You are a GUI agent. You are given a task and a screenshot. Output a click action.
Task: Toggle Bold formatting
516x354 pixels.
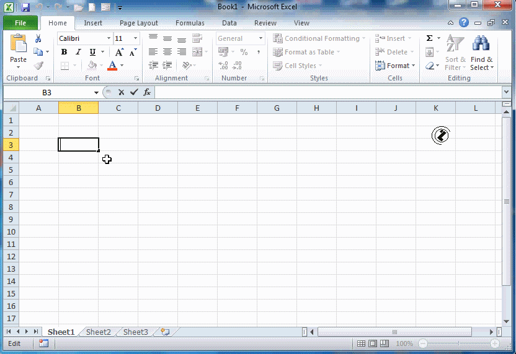pyautogui.click(x=64, y=52)
